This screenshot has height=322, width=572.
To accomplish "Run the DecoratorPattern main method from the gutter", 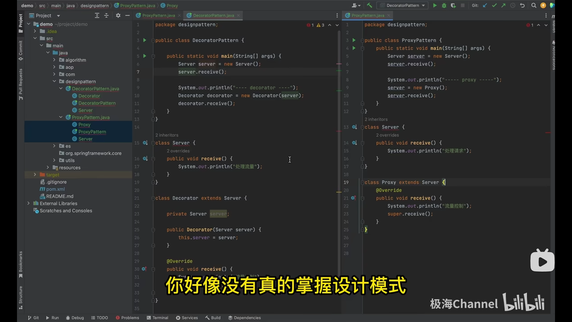I will point(145,56).
